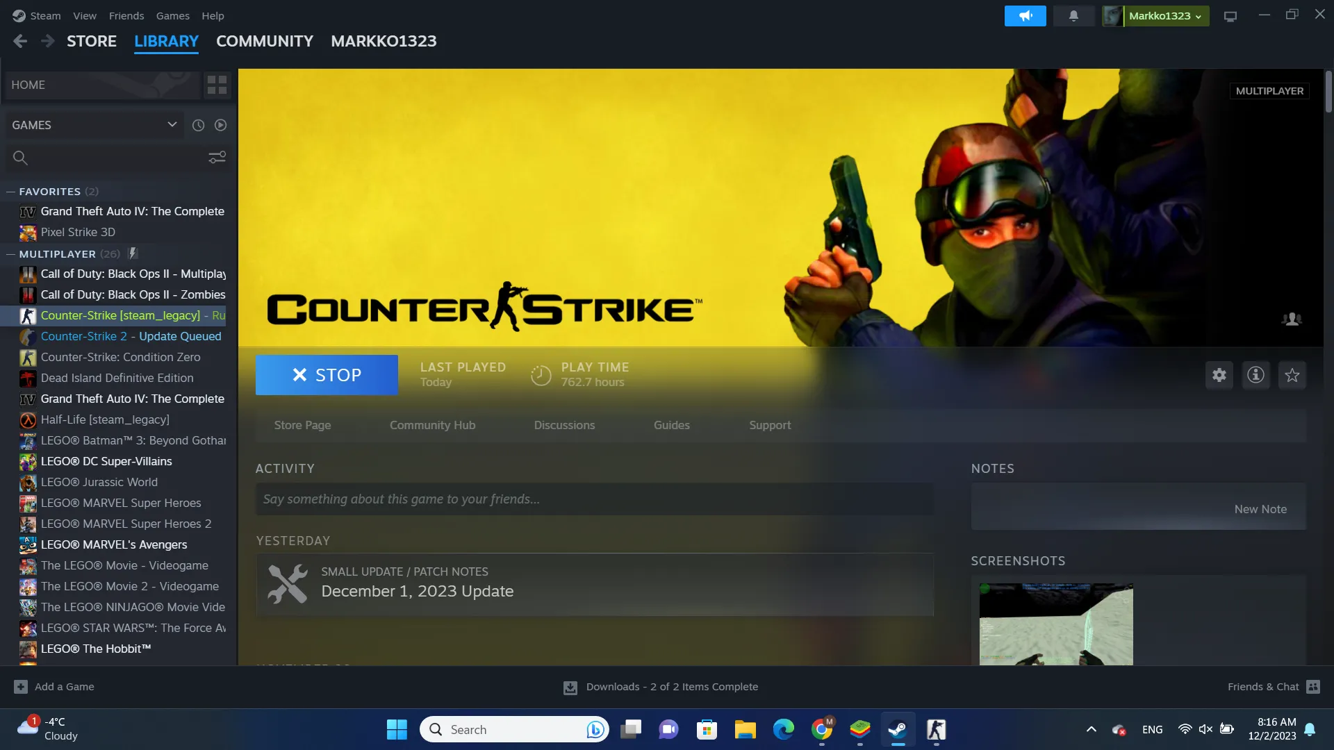Viewport: 1334px width, 750px height.
Task: Toggle the favorite star for Counter-Strike
Action: pyautogui.click(x=1292, y=375)
